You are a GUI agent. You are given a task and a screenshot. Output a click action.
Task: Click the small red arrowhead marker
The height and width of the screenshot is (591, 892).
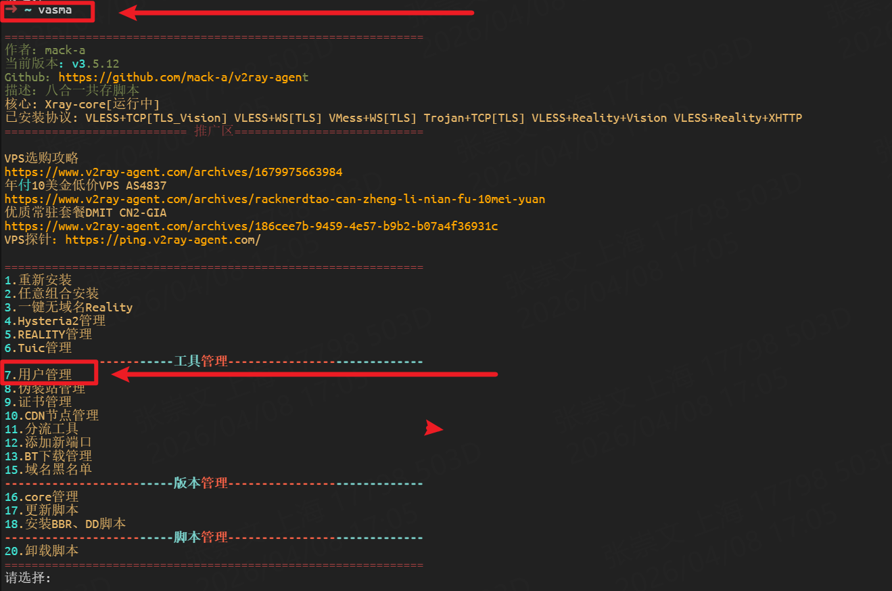point(433,428)
